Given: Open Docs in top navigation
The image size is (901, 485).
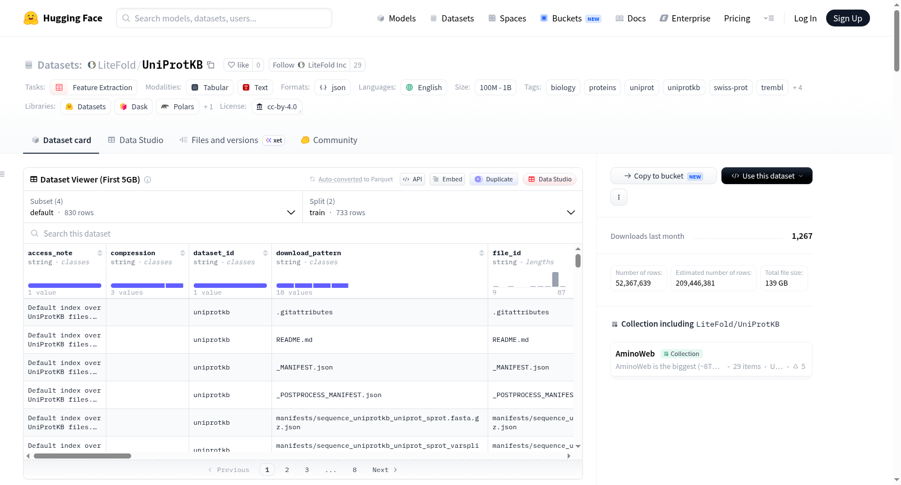Looking at the screenshot, I should tap(630, 18).
